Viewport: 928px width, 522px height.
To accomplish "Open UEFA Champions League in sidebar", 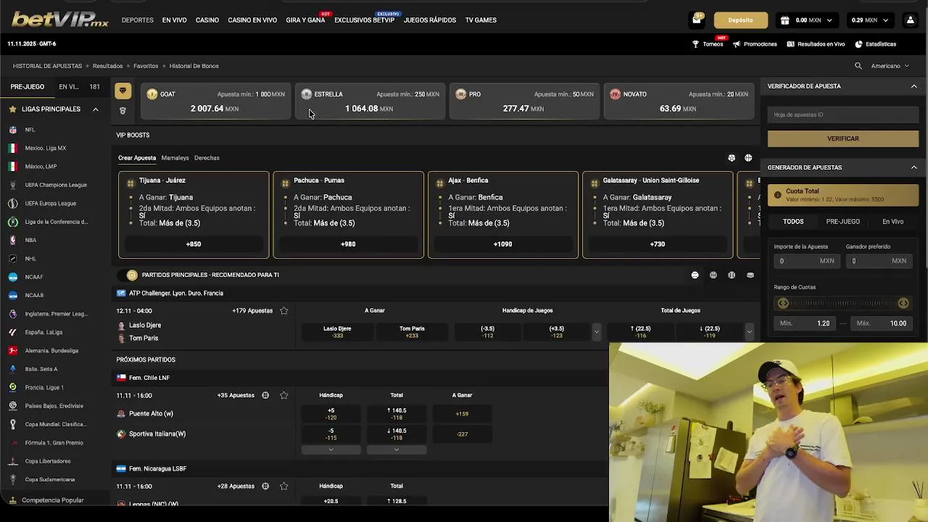I will click(56, 185).
